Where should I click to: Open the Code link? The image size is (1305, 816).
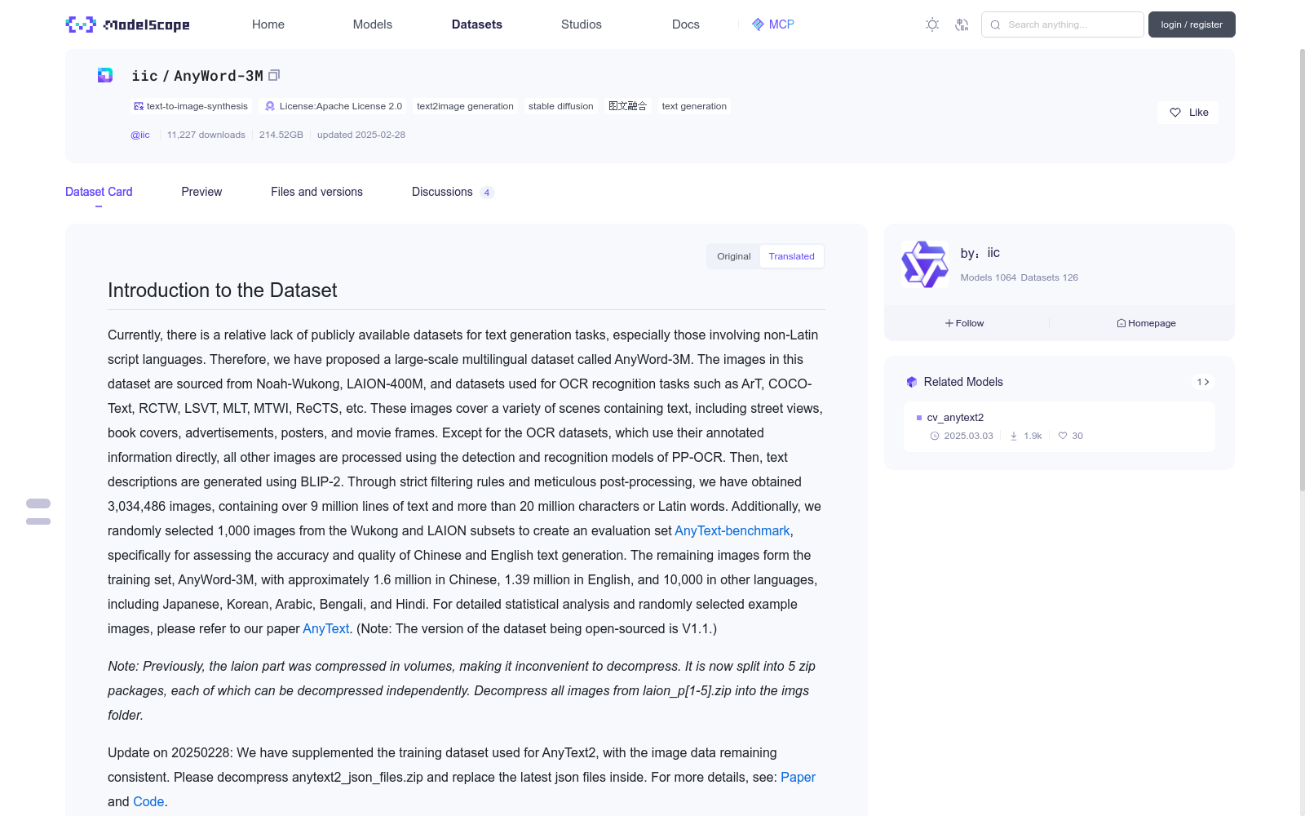pos(148,801)
